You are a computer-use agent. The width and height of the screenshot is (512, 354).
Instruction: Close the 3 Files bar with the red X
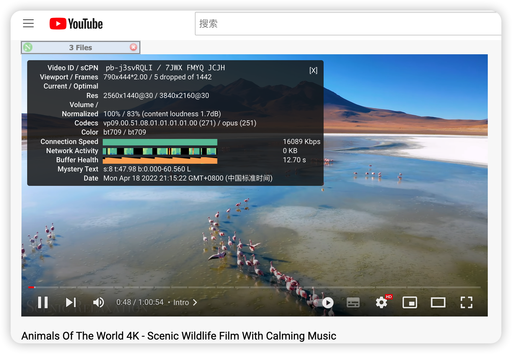coord(133,47)
